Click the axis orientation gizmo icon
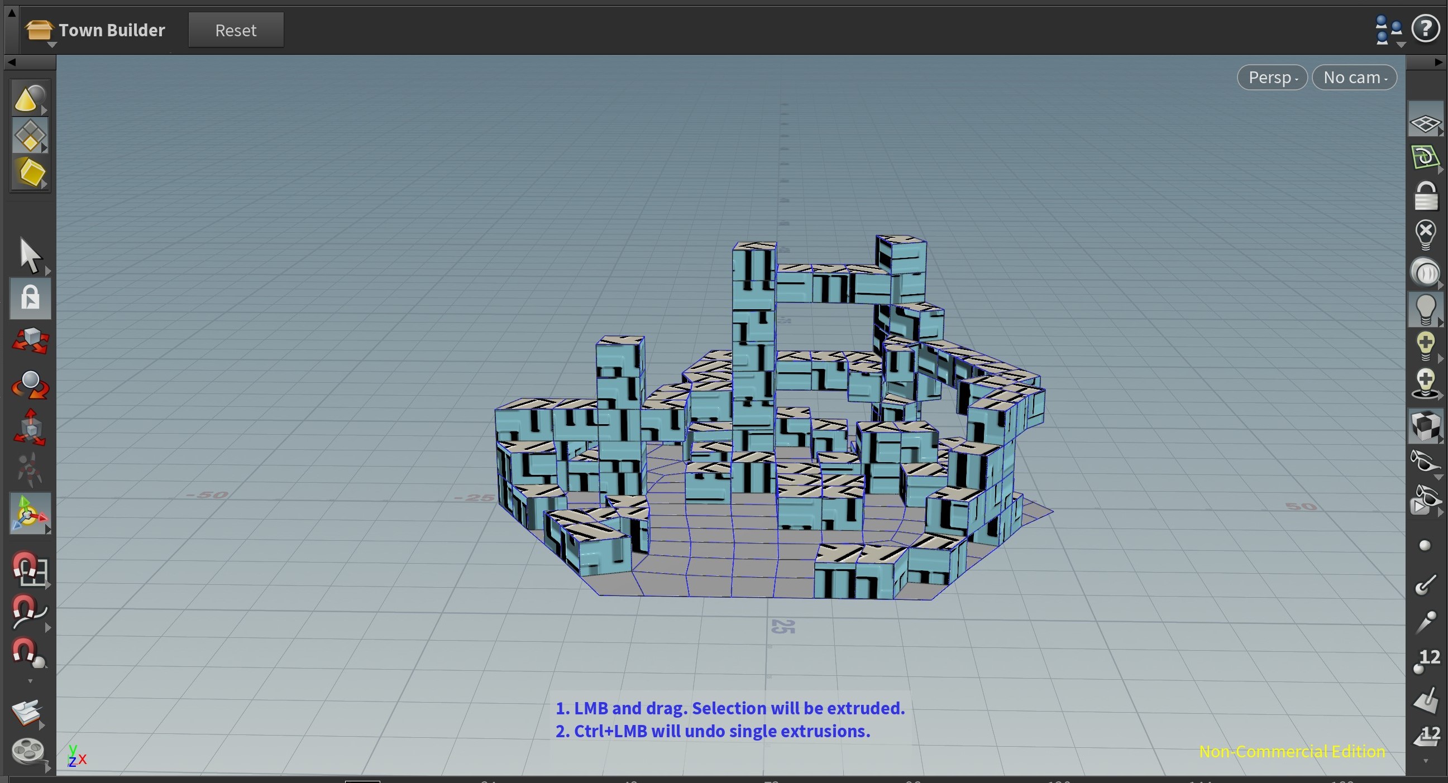Image resolution: width=1448 pixels, height=783 pixels. (x=30, y=513)
